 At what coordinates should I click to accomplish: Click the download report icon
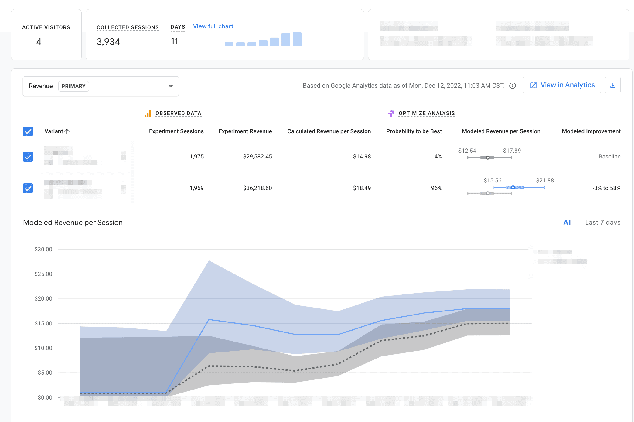613,85
